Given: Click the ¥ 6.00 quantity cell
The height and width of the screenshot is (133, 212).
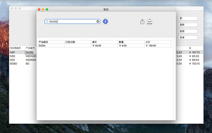Looking at the screenshot, I should 131,46.
